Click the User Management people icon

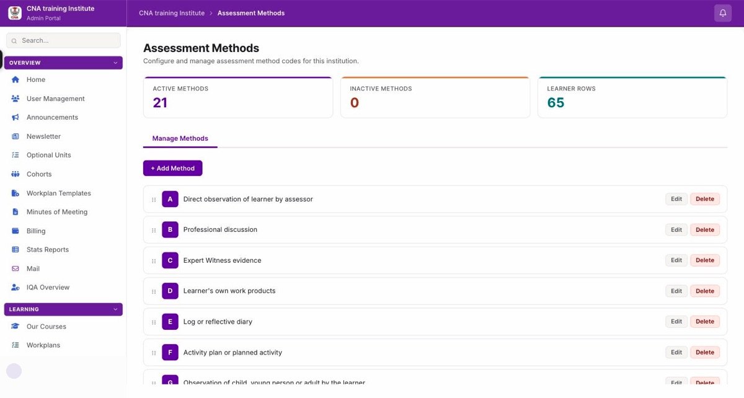coord(15,99)
